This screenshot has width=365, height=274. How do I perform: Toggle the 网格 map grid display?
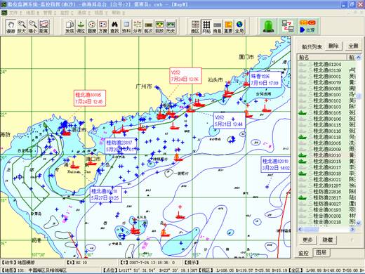(206, 27)
